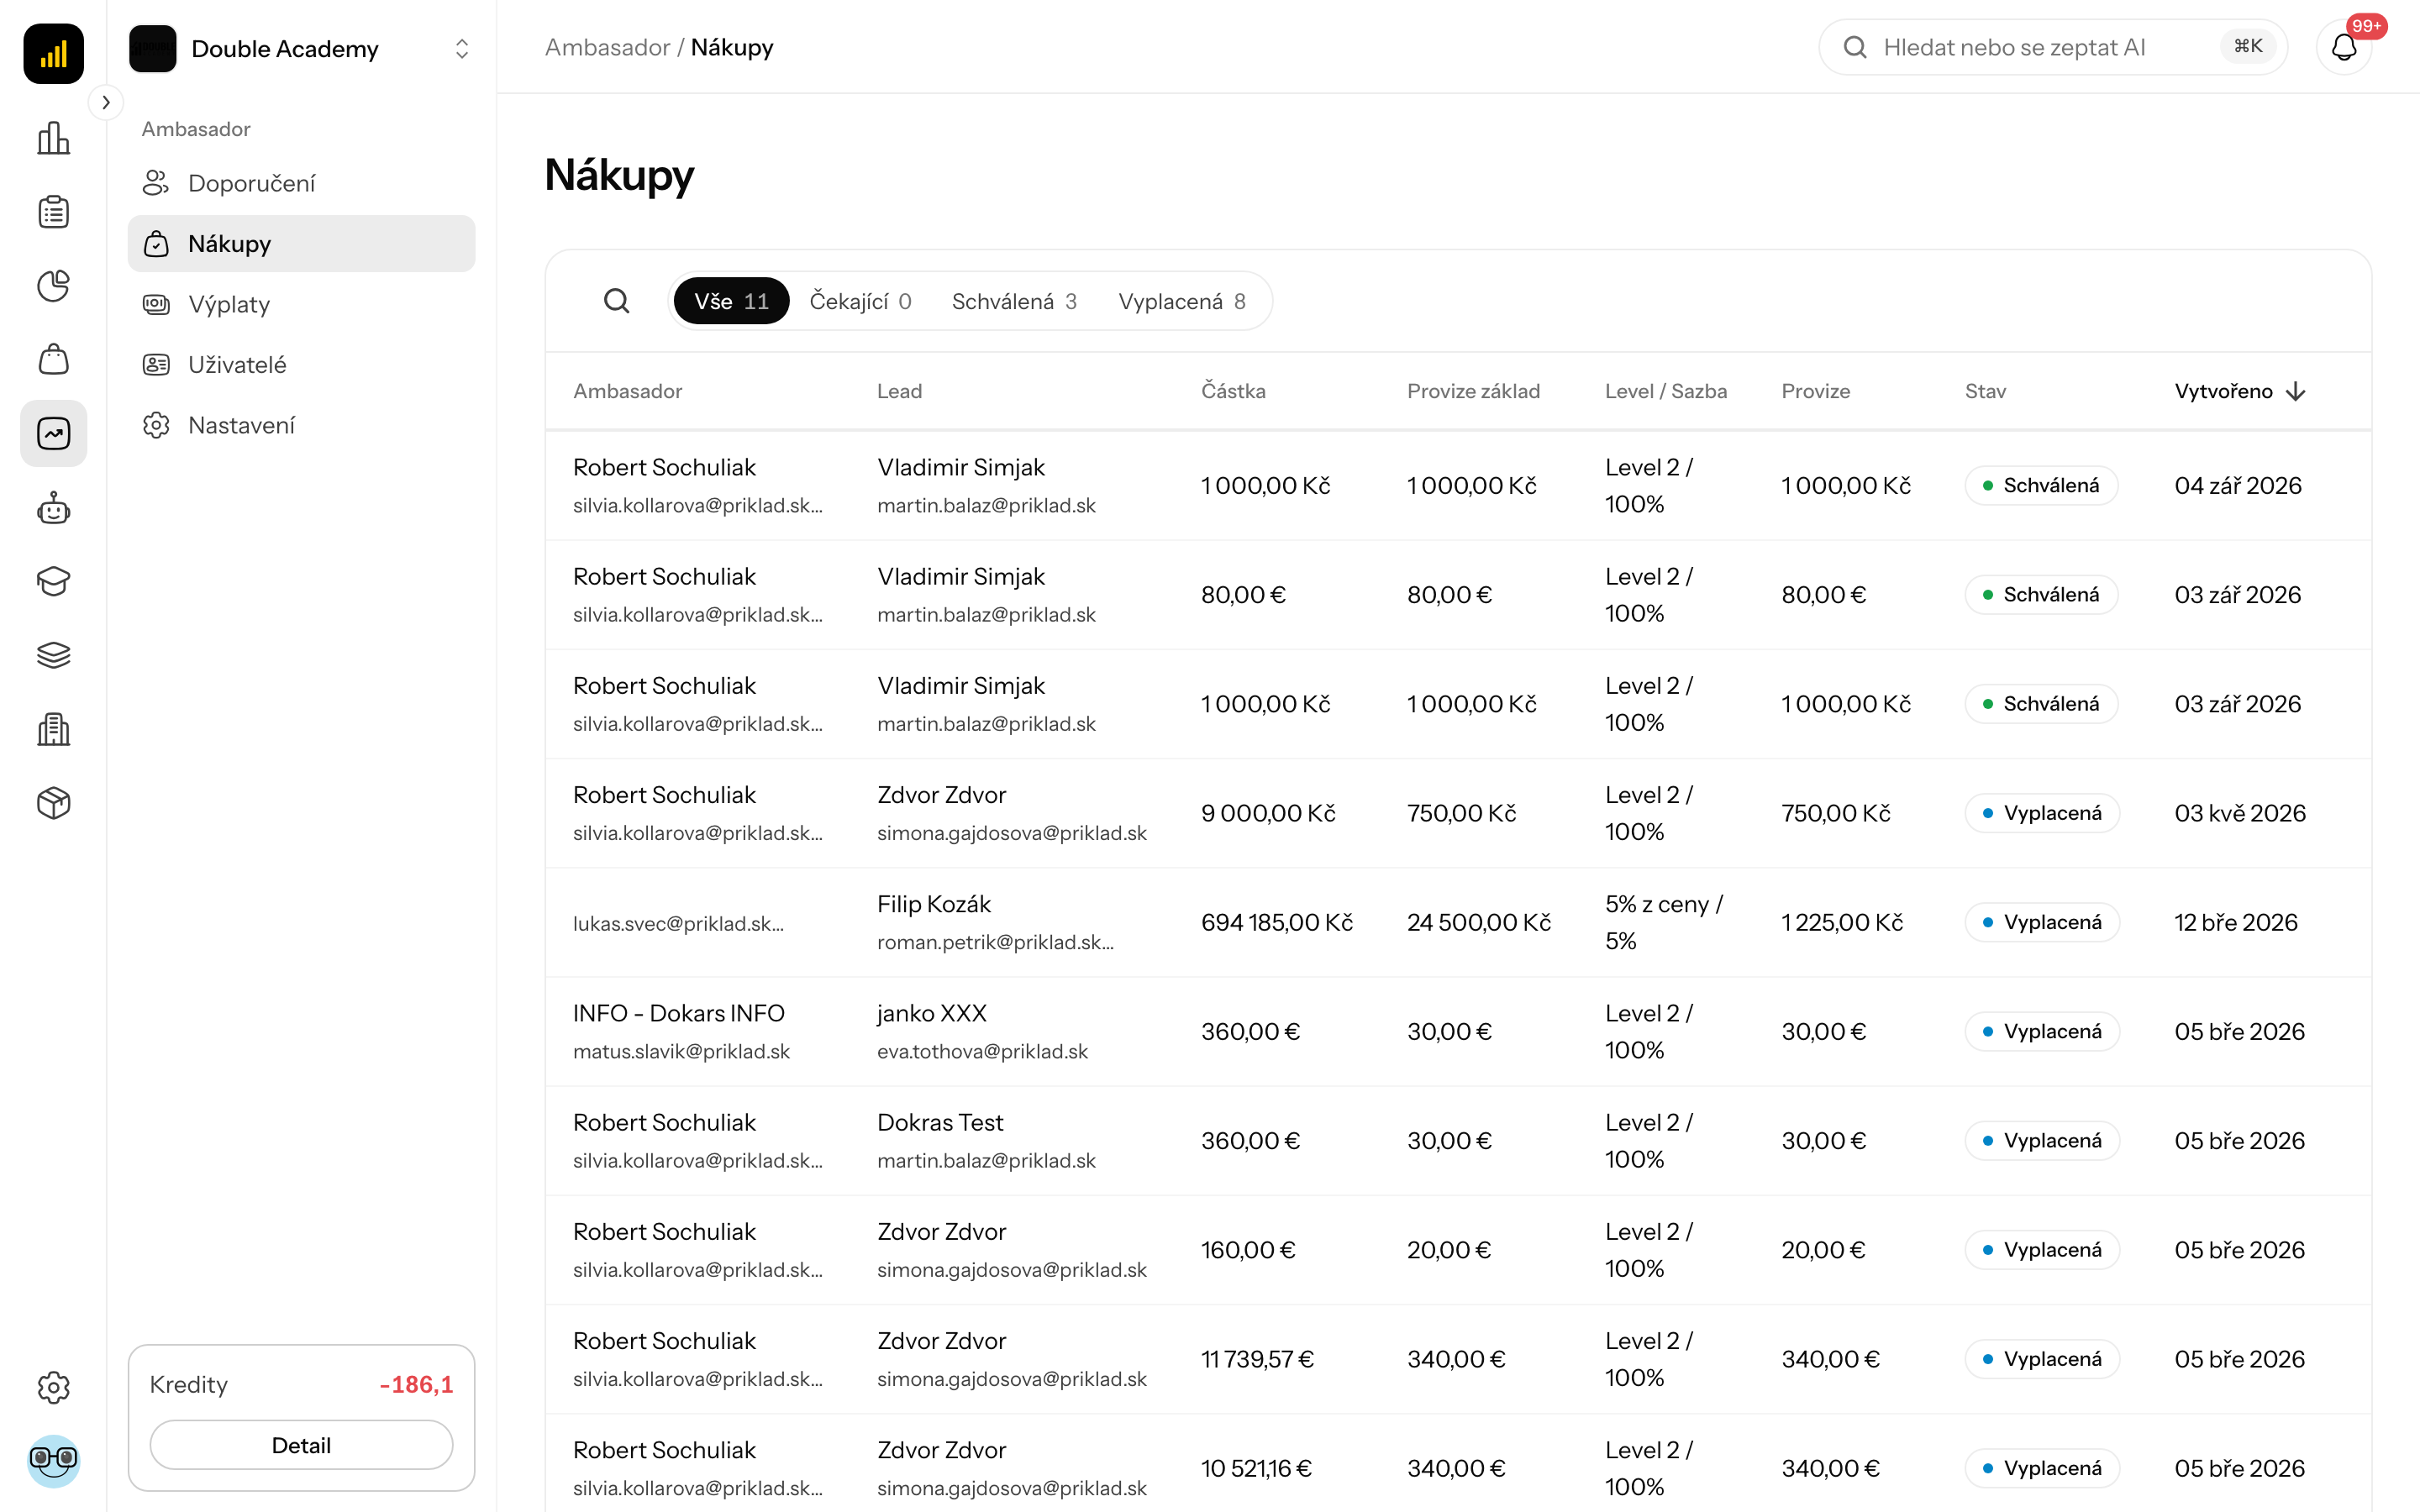
Task: Select the active trend chart icon in the rail
Action: [54, 433]
